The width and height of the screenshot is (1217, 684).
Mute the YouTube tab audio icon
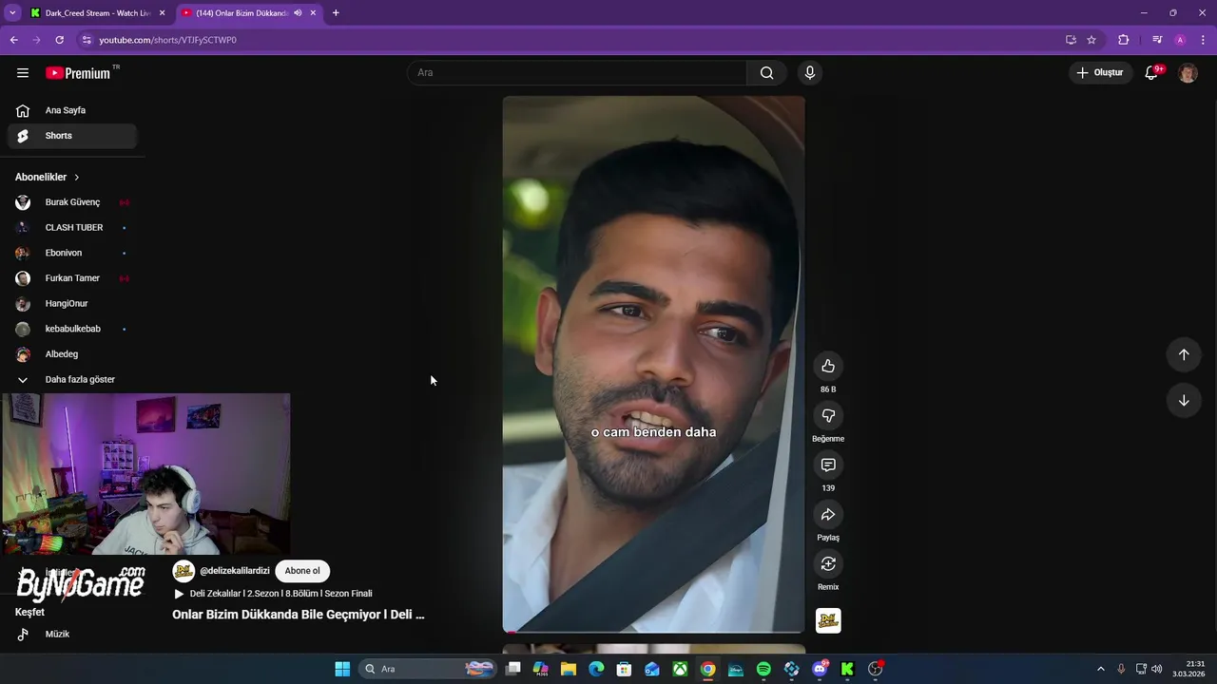point(298,13)
